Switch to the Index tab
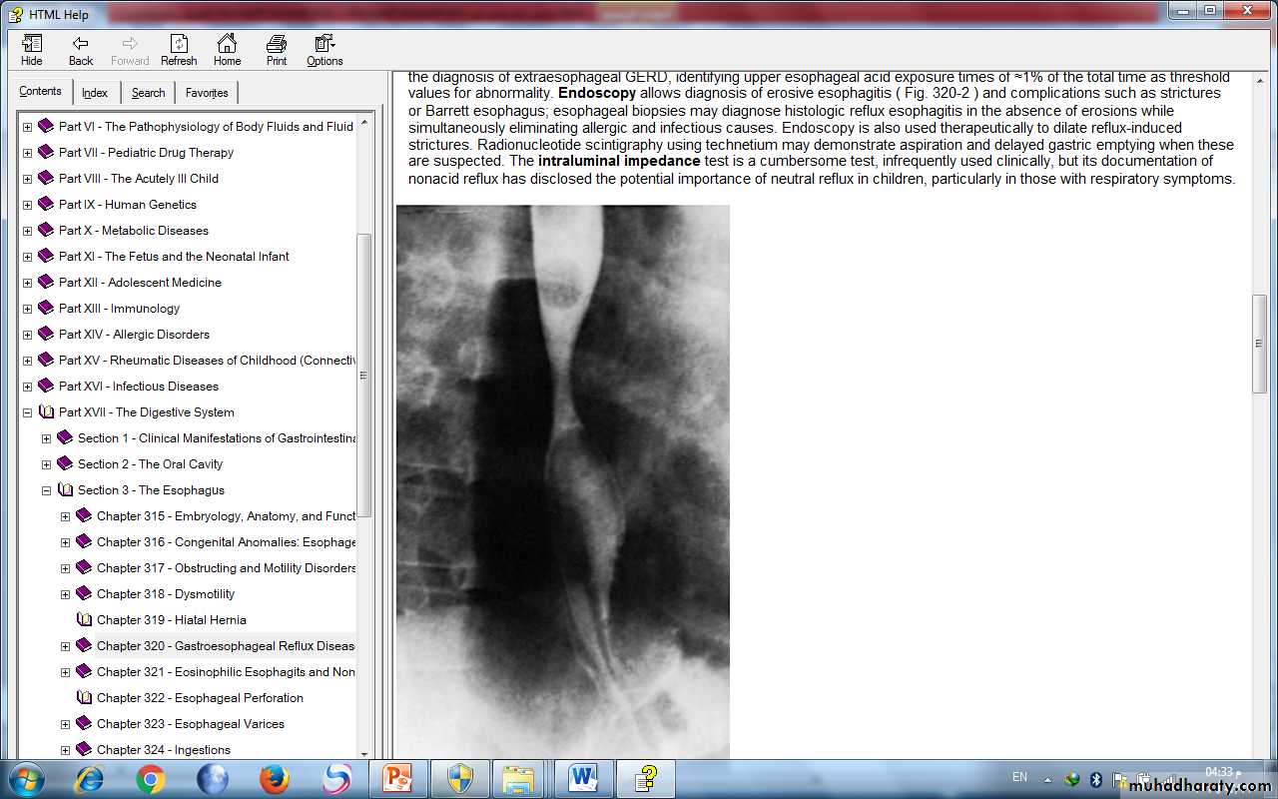This screenshot has height=799, width=1278. pos(95,93)
